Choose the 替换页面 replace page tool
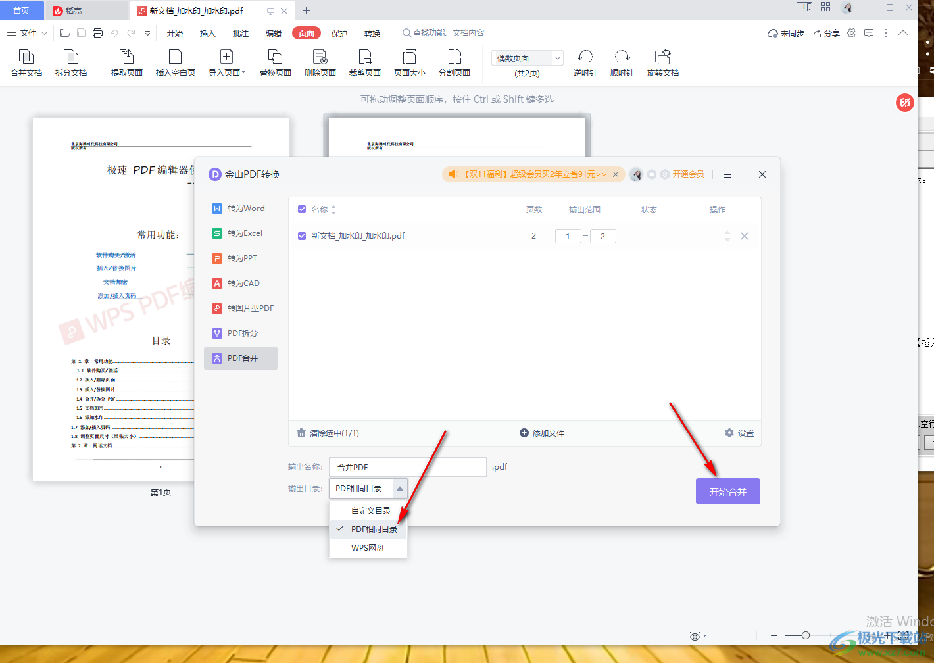Screen dimensions: 934x663 pyautogui.click(x=275, y=63)
